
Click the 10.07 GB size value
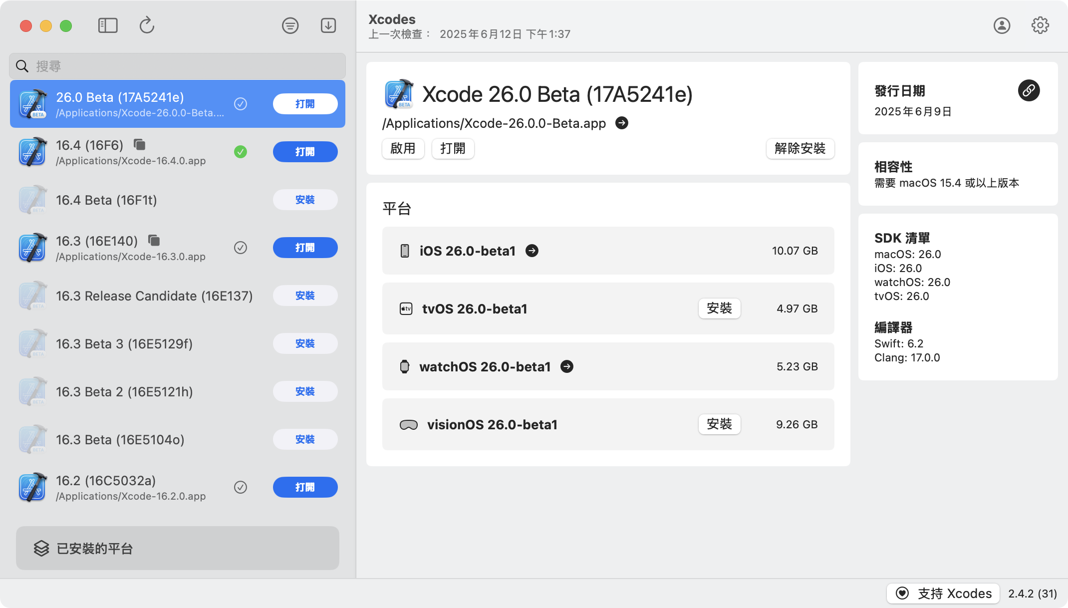point(795,251)
